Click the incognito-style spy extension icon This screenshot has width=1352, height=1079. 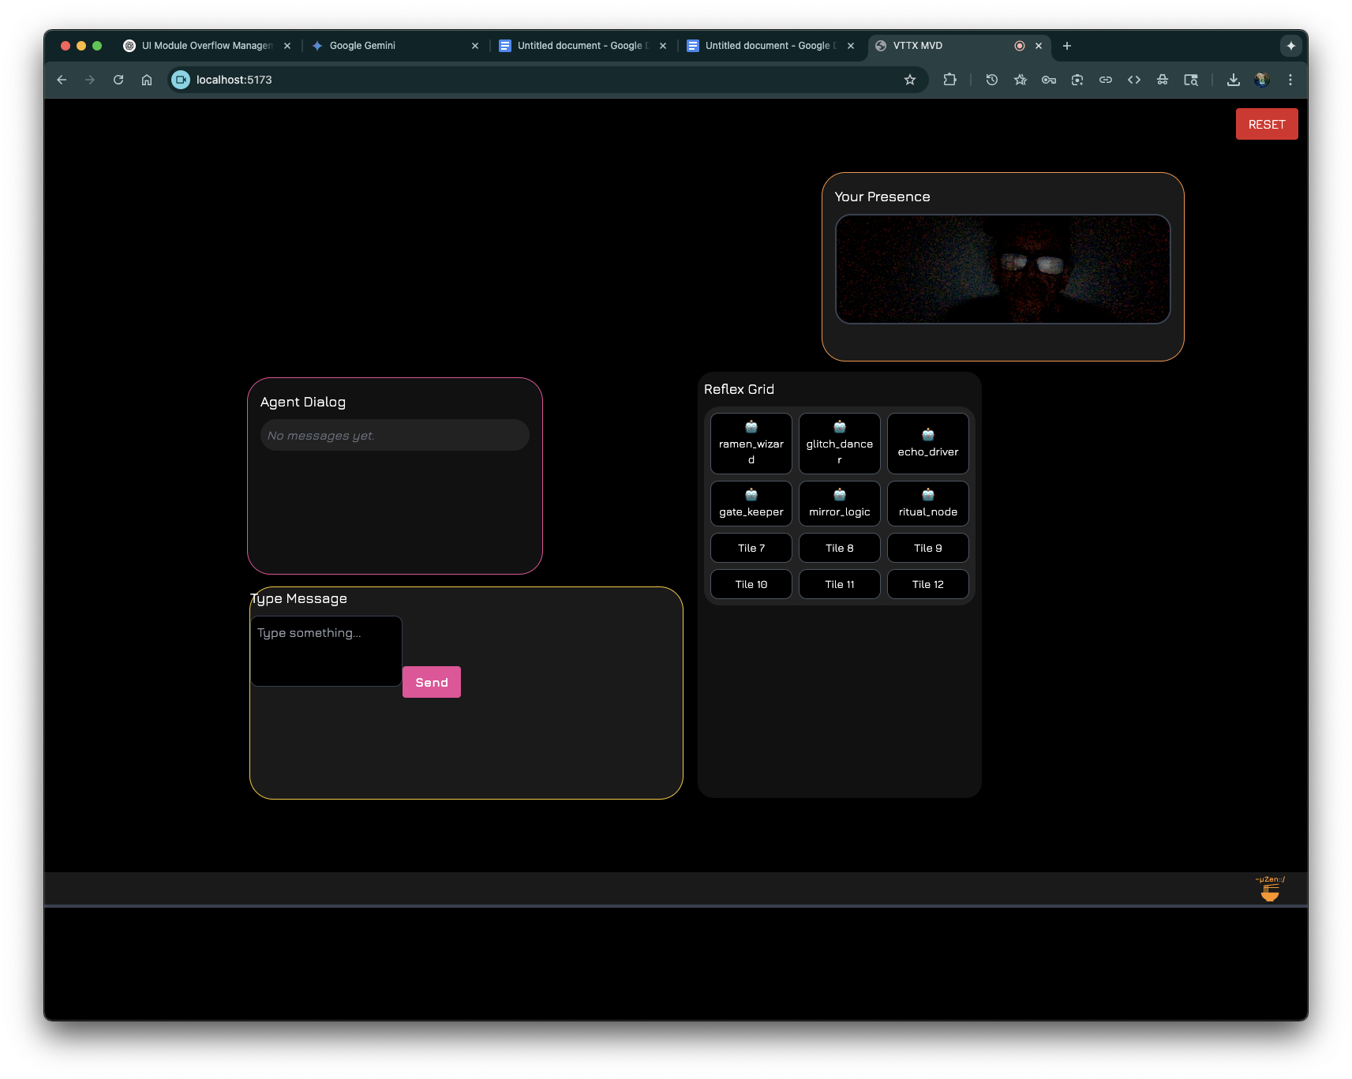(x=1163, y=80)
